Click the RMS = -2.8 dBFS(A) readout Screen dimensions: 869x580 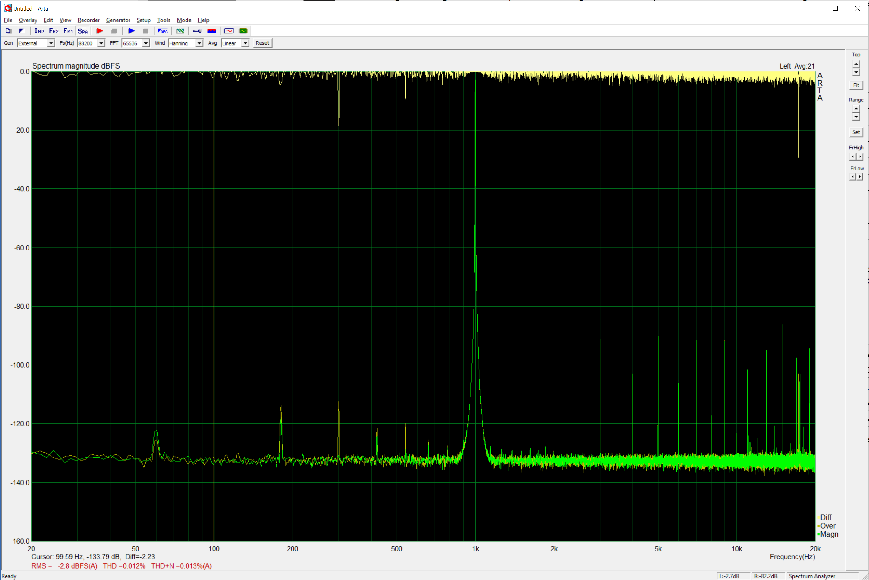64,566
